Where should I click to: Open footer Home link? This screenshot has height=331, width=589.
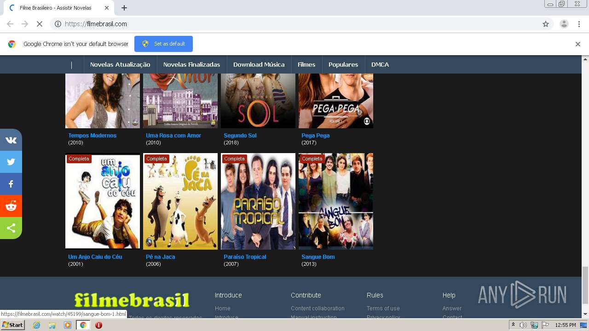tap(223, 308)
